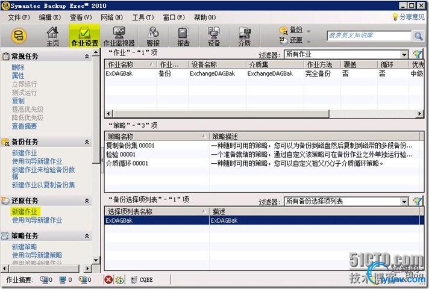Click the green status bar icon beside red X
Screen dimensions: 429x289
119,280
